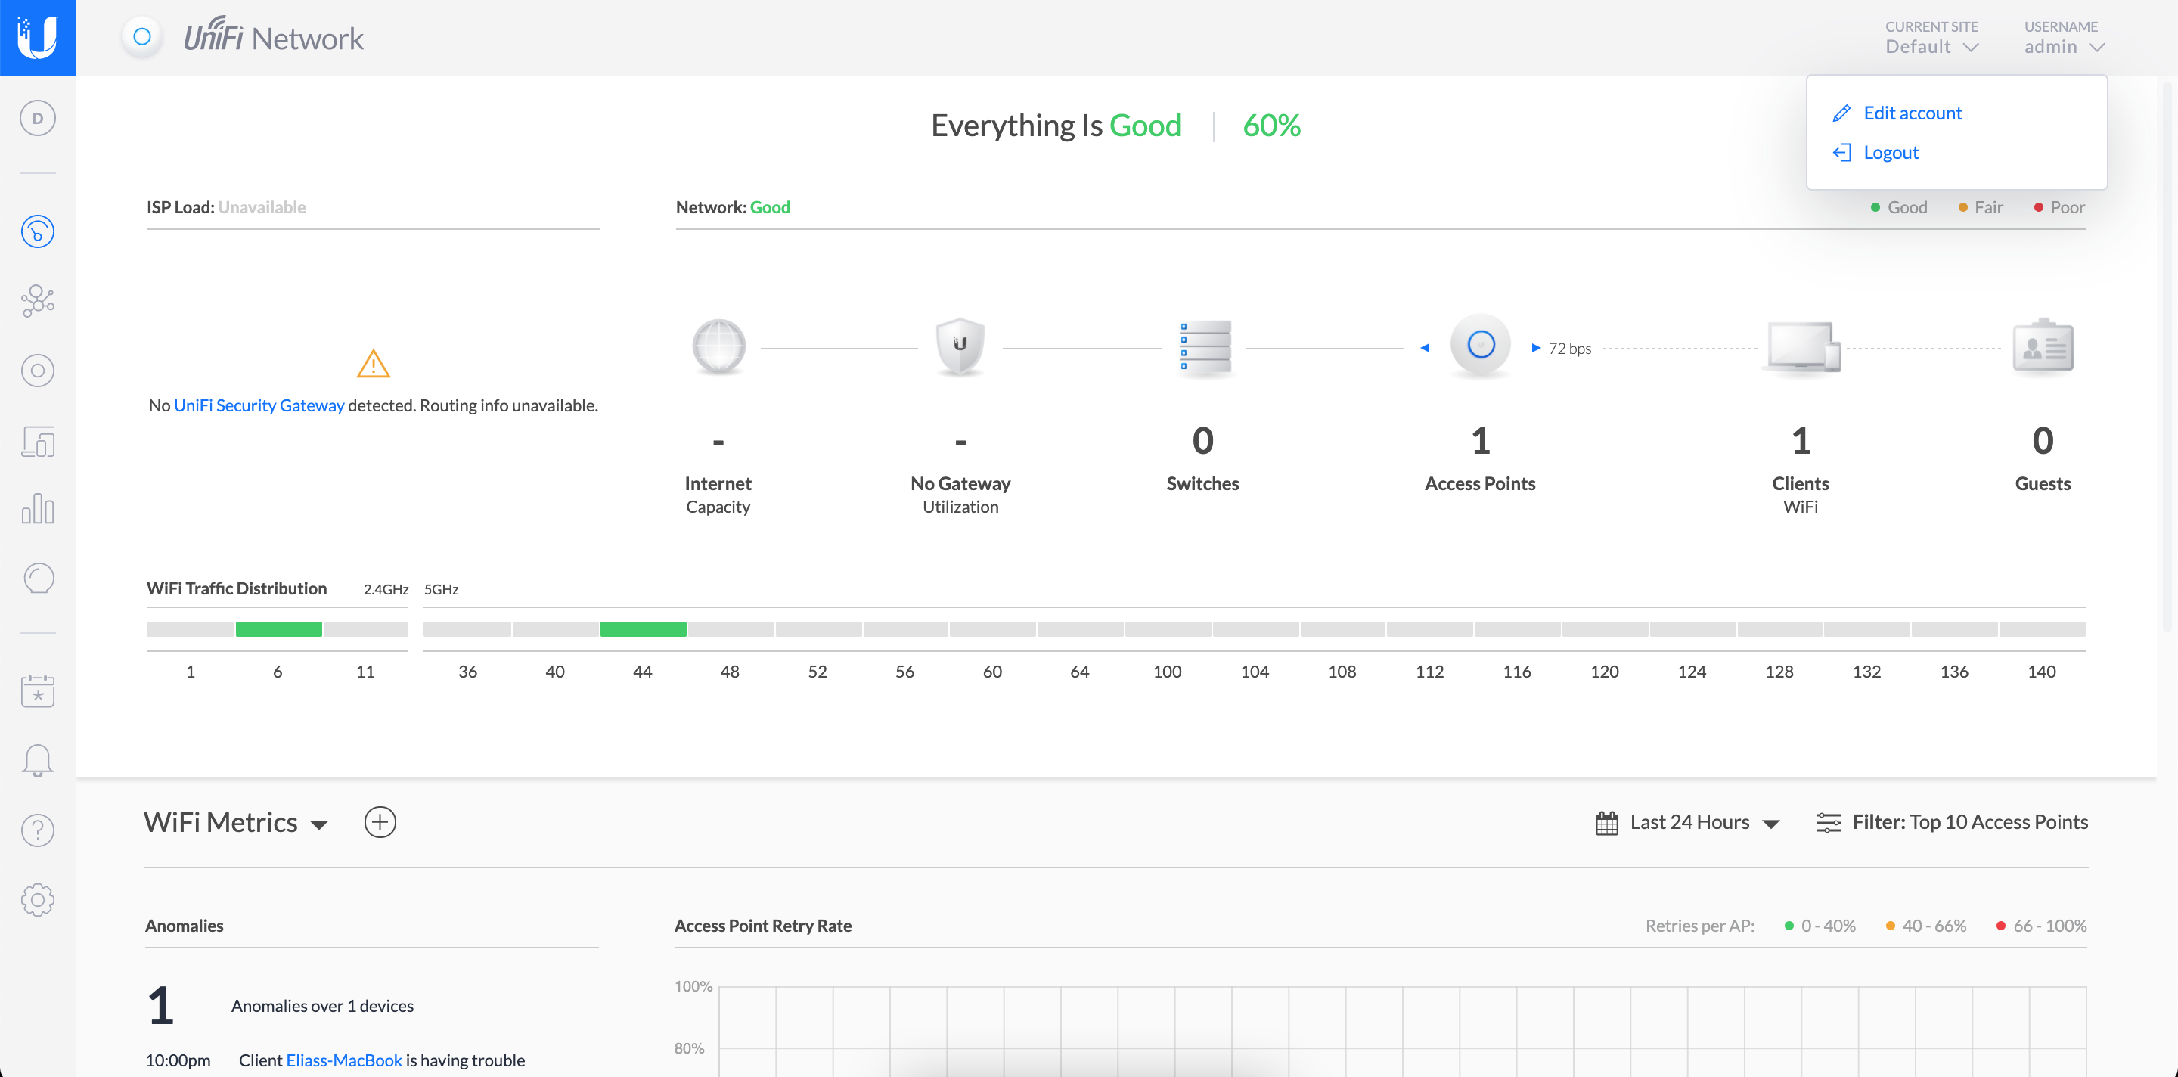Open the Devices icon in sidebar

37,441
